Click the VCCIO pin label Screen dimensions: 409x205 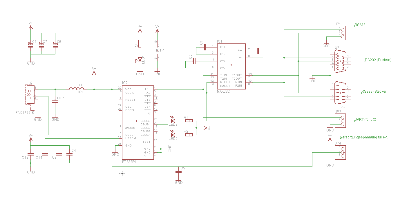click(130, 93)
